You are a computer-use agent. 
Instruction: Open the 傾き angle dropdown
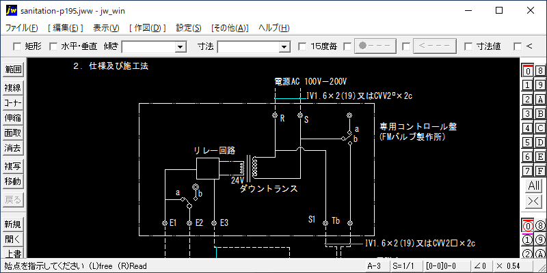click(181, 46)
